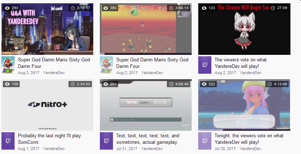
Task: Click the 2:34:53 duration clock badge
Action: point(80,84)
